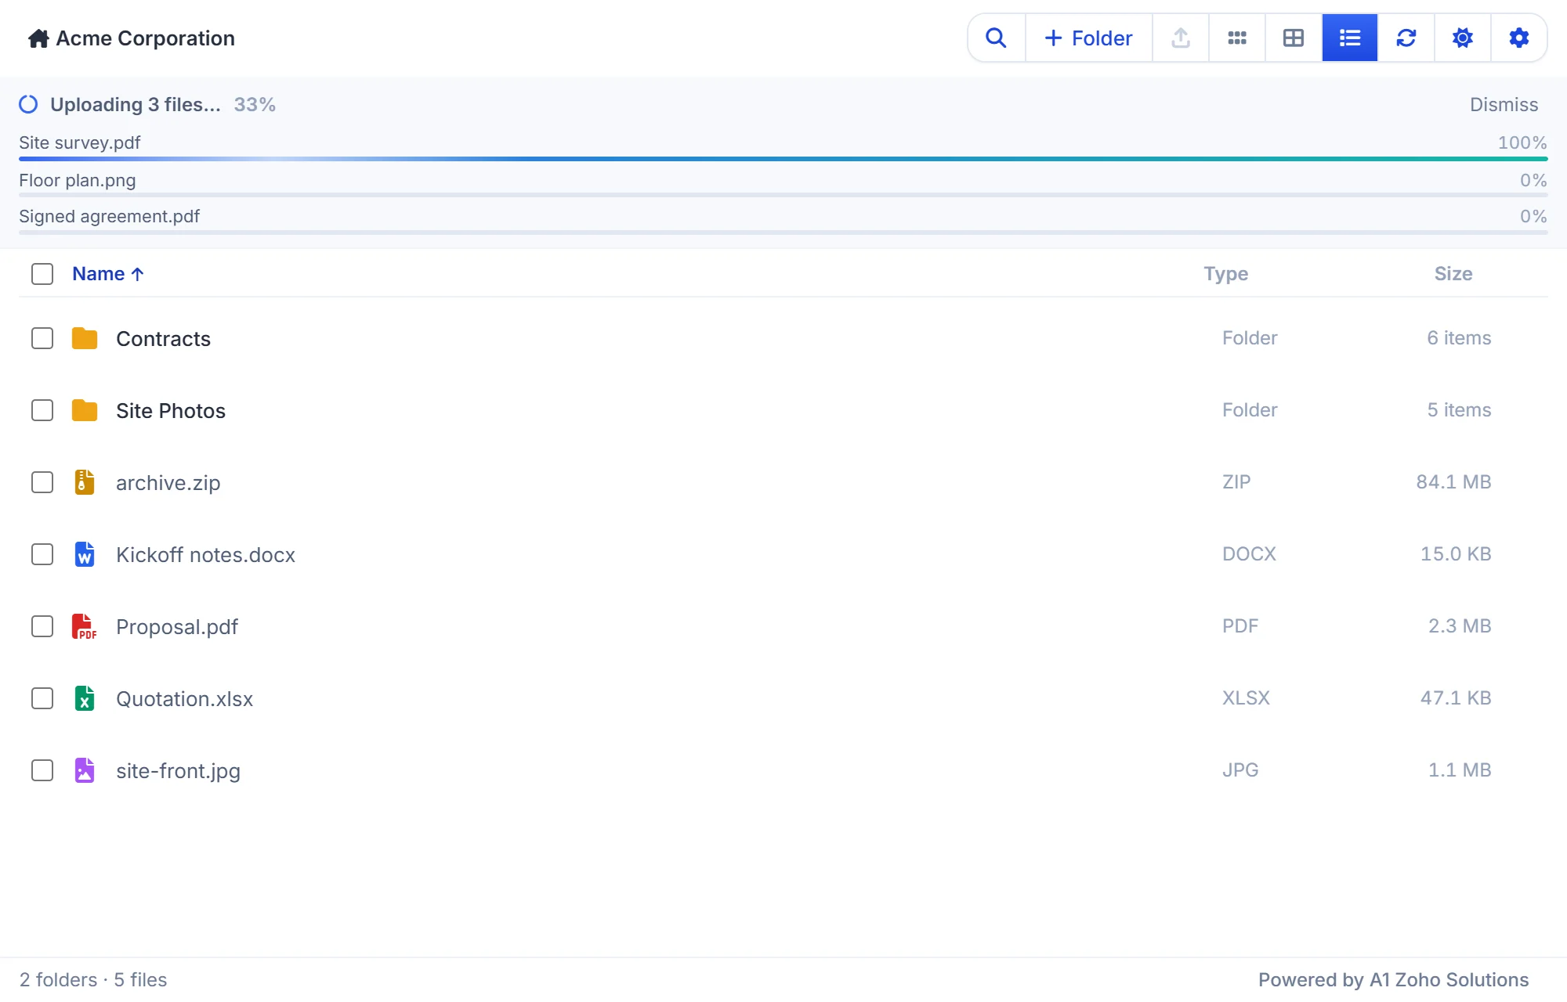1567x1002 pixels.
Task: Click the image icon for site-front.jpg
Action: coord(85,770)
